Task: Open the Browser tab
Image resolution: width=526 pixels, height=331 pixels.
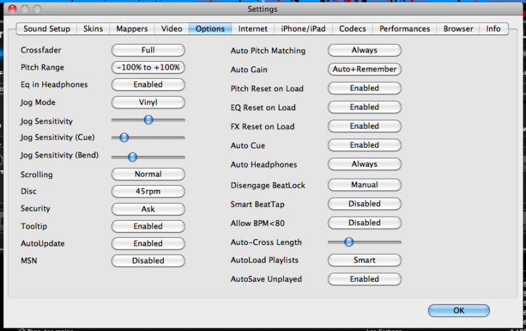Action: click(x=458, y=29)
